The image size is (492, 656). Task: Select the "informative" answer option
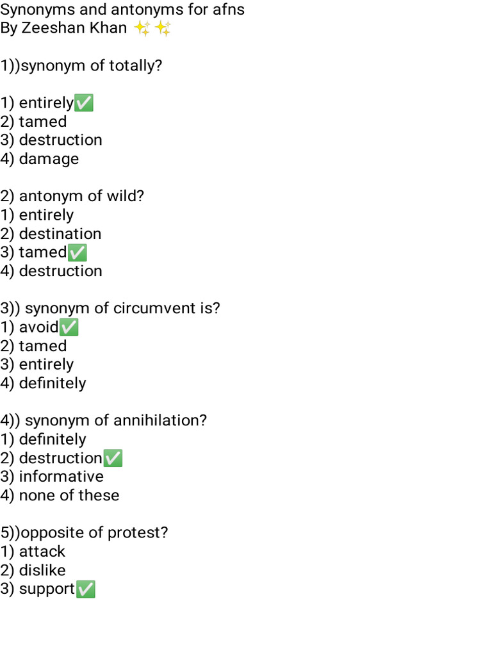[x=61, y=477]
